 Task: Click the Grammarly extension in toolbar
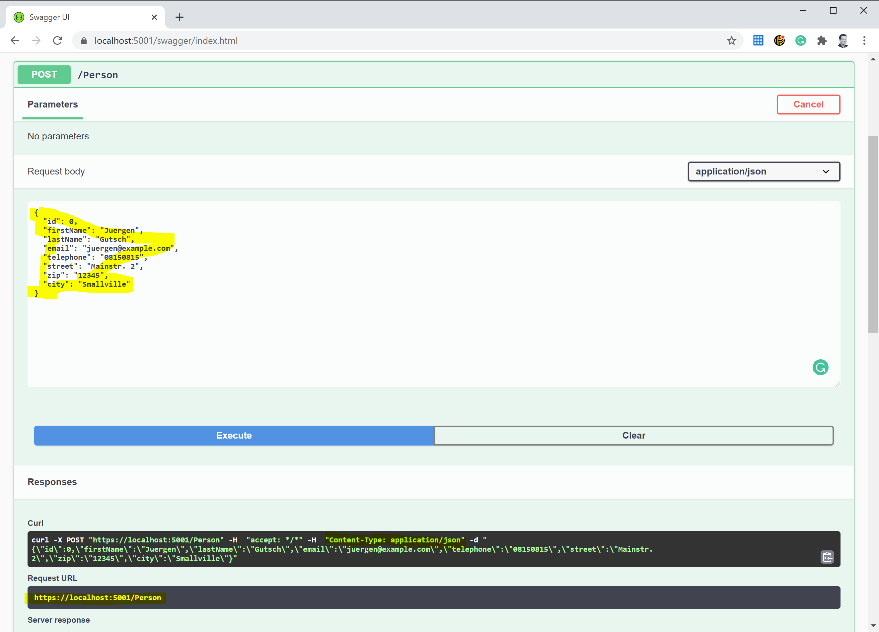pos(800,41)
